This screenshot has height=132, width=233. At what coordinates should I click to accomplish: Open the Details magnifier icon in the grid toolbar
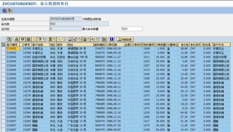tap(9, 39)
